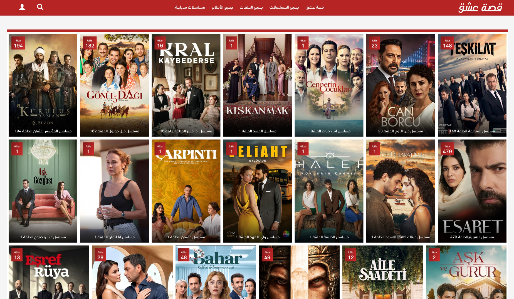The height and width of the screenshot is (299, 514).
Task: Open Esaret episode 479 poster
Action: [472, 191]
